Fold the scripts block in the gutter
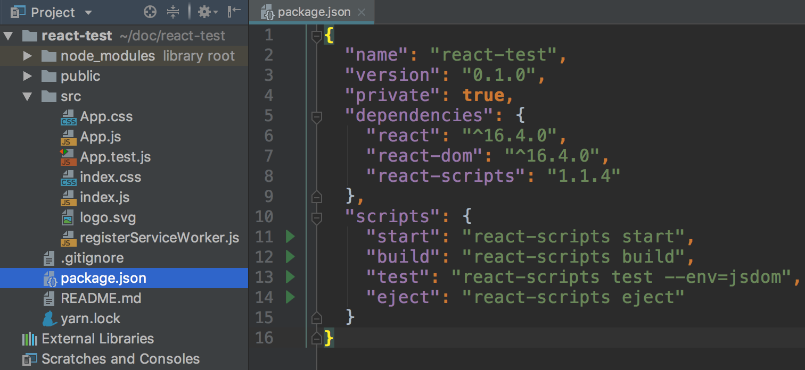This screenshot has width=805, height=370. pos(317,217)
